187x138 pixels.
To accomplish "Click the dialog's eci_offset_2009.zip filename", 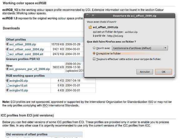I will pos(105,27).
